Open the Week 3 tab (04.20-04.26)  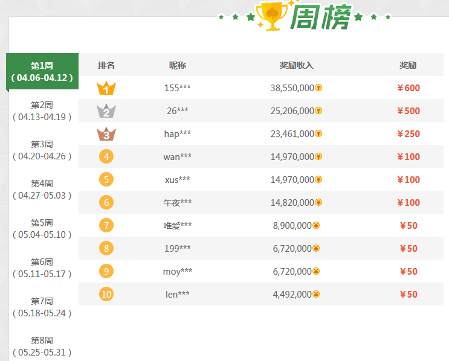(42, 150)
